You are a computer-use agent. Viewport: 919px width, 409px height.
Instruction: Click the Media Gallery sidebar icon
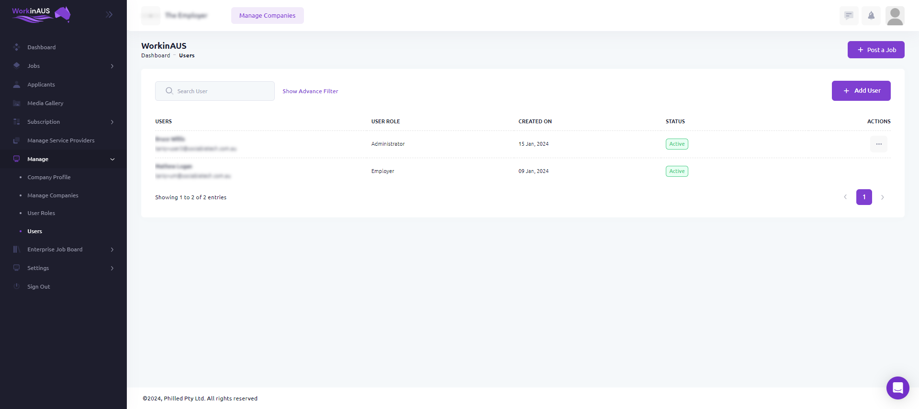17,103
